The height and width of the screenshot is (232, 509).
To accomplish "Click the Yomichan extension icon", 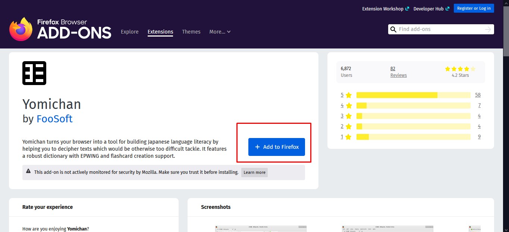I will tap(34, 73).
